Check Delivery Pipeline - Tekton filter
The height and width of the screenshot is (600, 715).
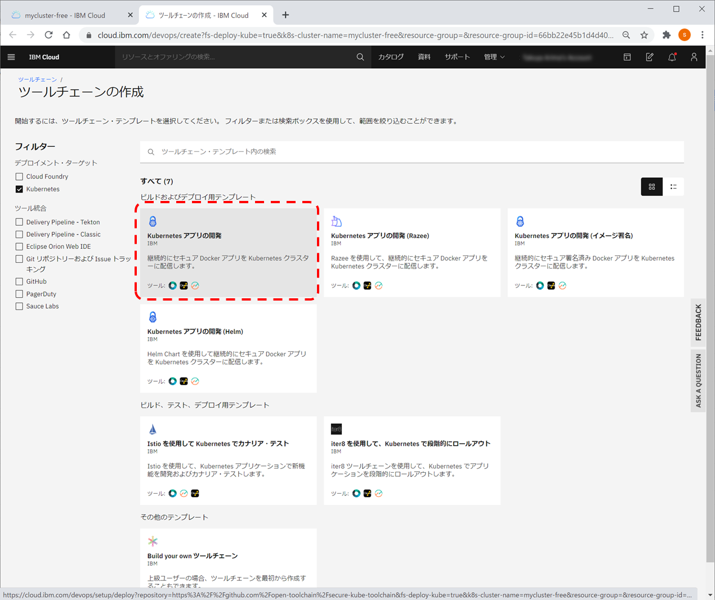tap(19, 222)
